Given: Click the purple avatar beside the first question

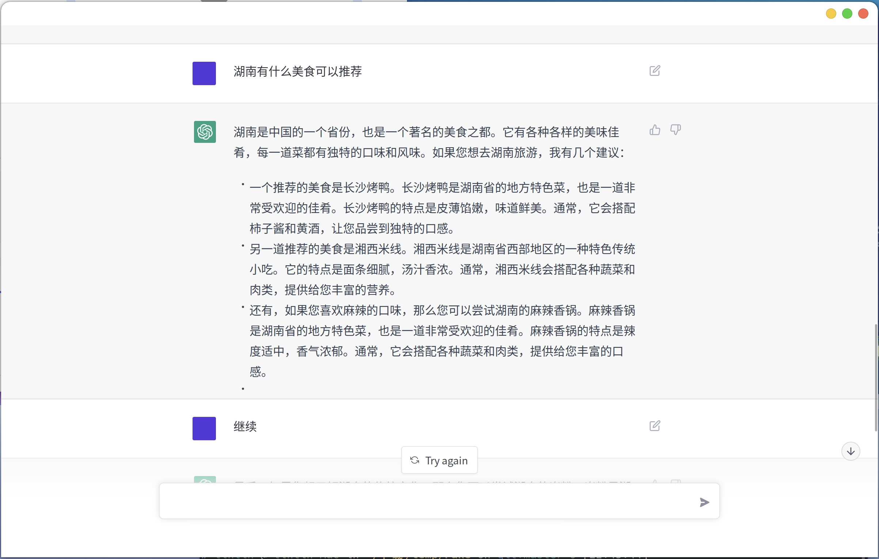Looking at the screenshot, I should tap(204, 73).
